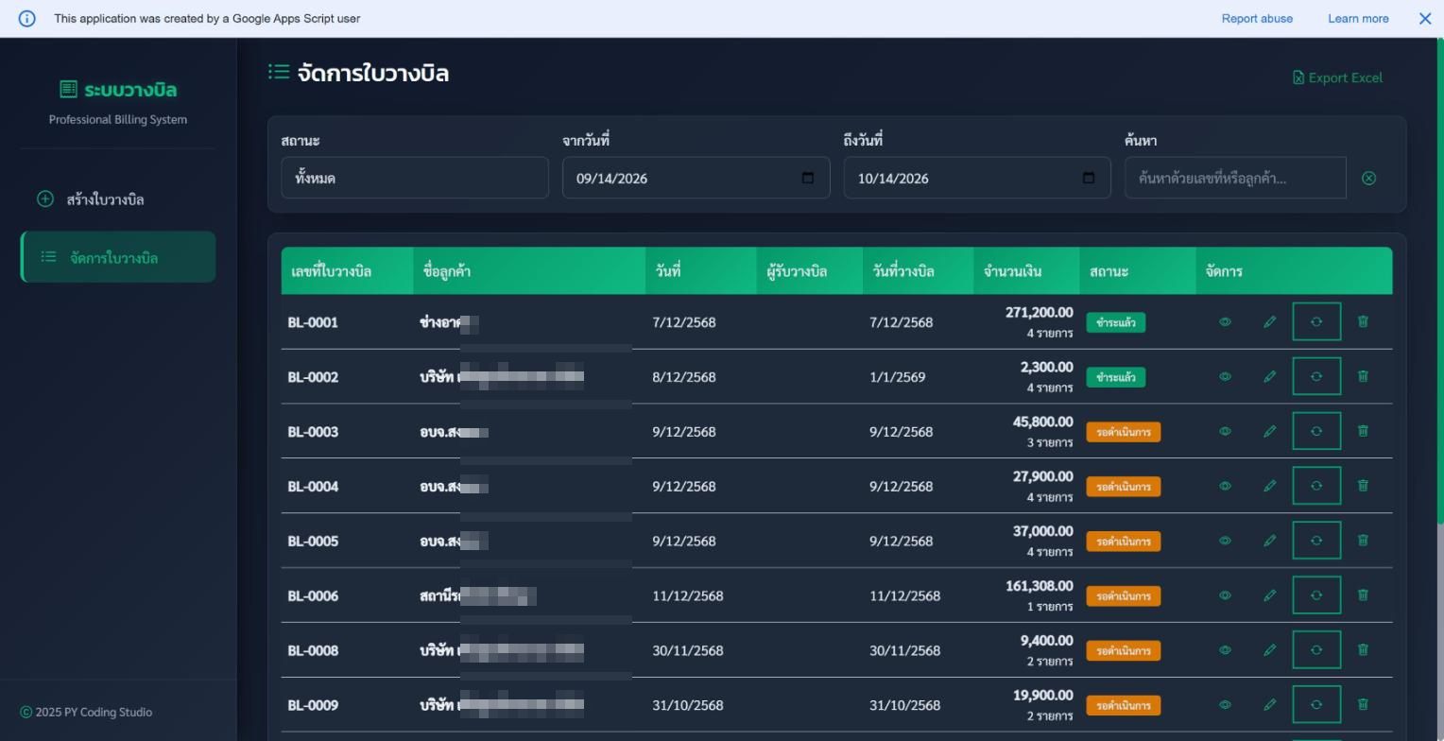The height and width of the screenshot is (741, 1444).
Task: Edit bill BL-0001 with pencil icon
Action: click(x=1269, y=321)
